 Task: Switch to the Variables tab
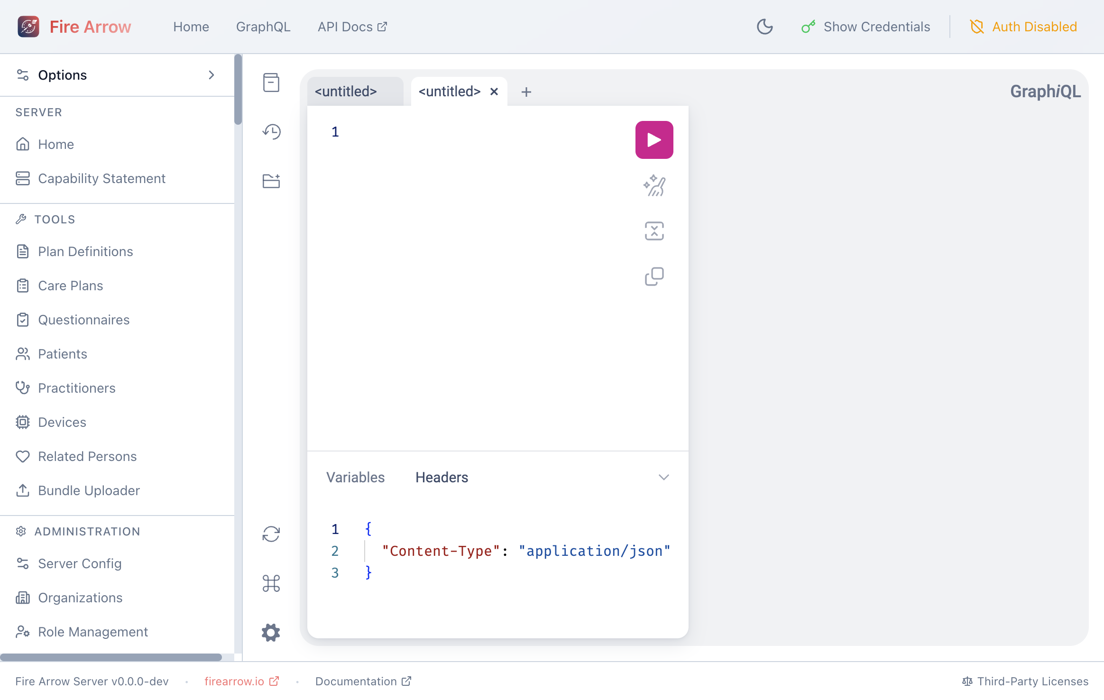coord(355,477)
